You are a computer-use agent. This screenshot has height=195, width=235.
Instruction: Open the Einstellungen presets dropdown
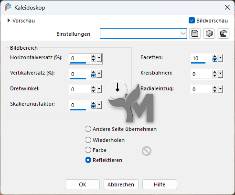[183, 33]
